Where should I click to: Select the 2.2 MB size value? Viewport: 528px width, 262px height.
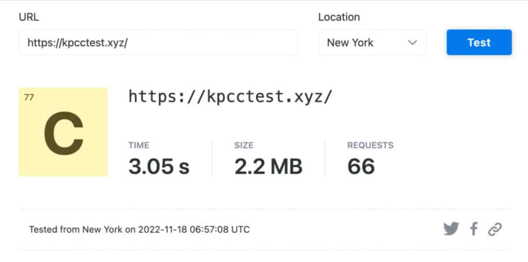point(268,167)
